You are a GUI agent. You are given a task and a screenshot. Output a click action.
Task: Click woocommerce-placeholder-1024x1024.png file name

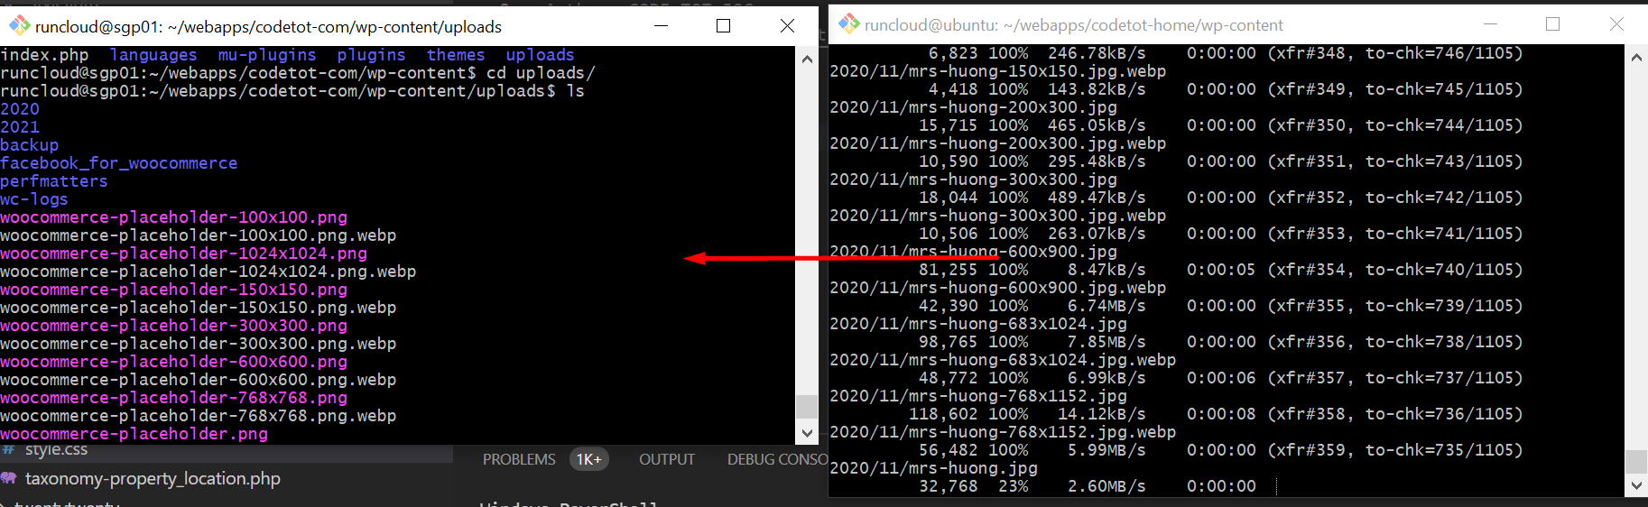(183, 253)
